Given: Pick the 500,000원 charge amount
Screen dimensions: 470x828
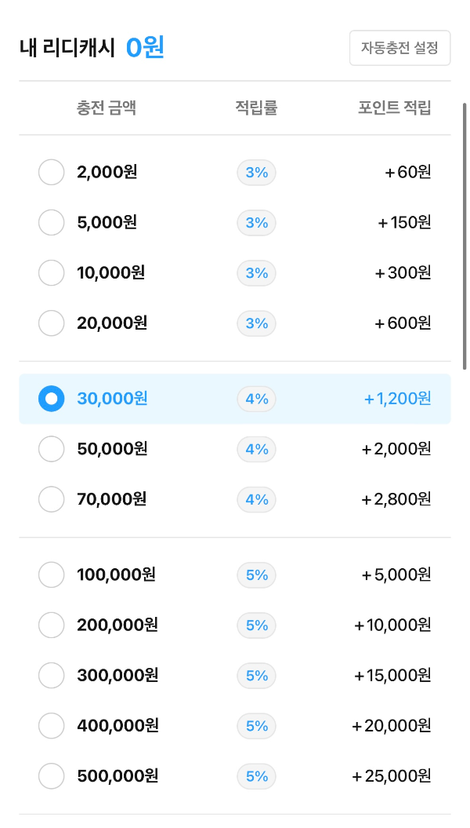Looking at the screenshot, I should coord(52,775).
